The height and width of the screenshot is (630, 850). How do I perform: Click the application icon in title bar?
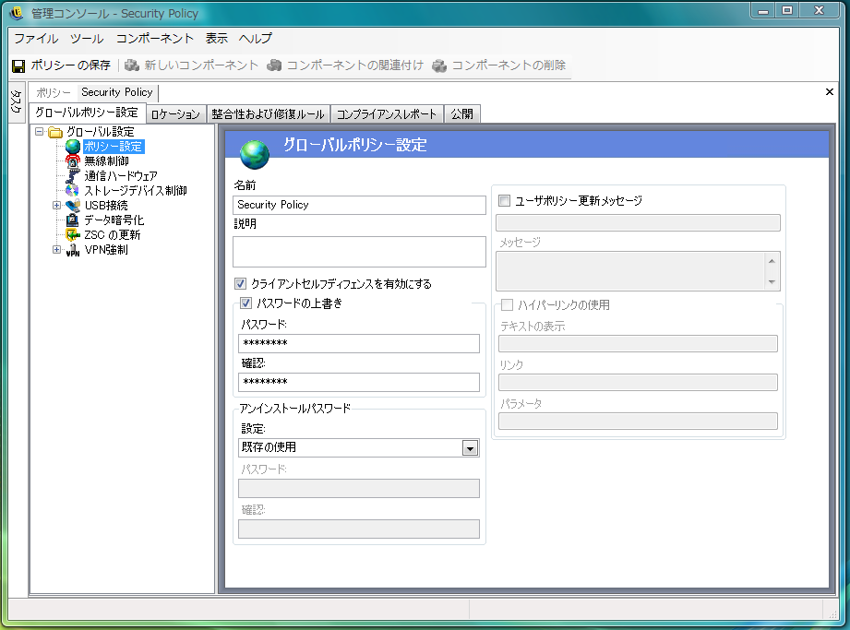coord(17,13)
